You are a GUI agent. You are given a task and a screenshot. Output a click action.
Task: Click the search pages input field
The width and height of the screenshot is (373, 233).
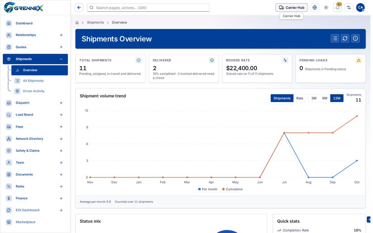point(148,8)
